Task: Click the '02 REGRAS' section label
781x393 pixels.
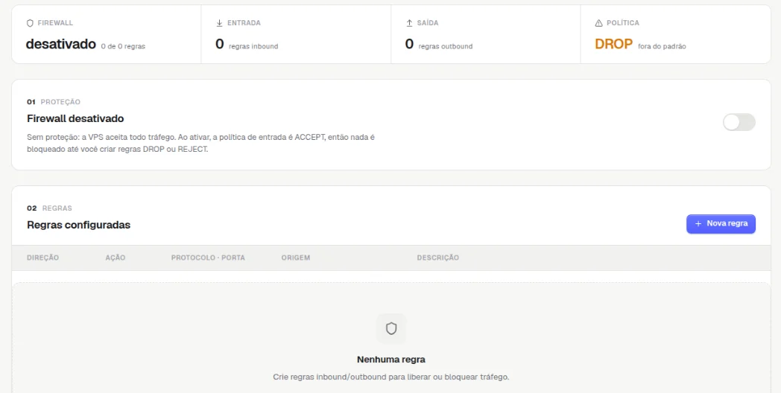Action: pyautogui.click(x=49, y=208)
